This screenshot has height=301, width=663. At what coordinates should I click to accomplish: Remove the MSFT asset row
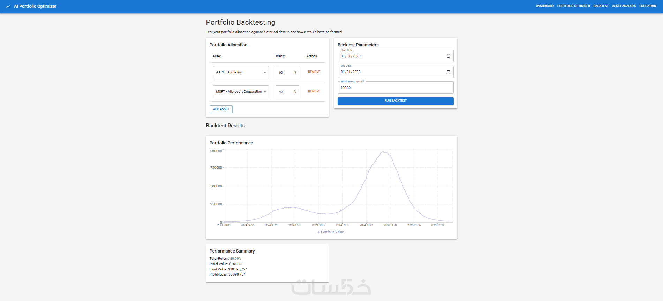pos(314,91)
